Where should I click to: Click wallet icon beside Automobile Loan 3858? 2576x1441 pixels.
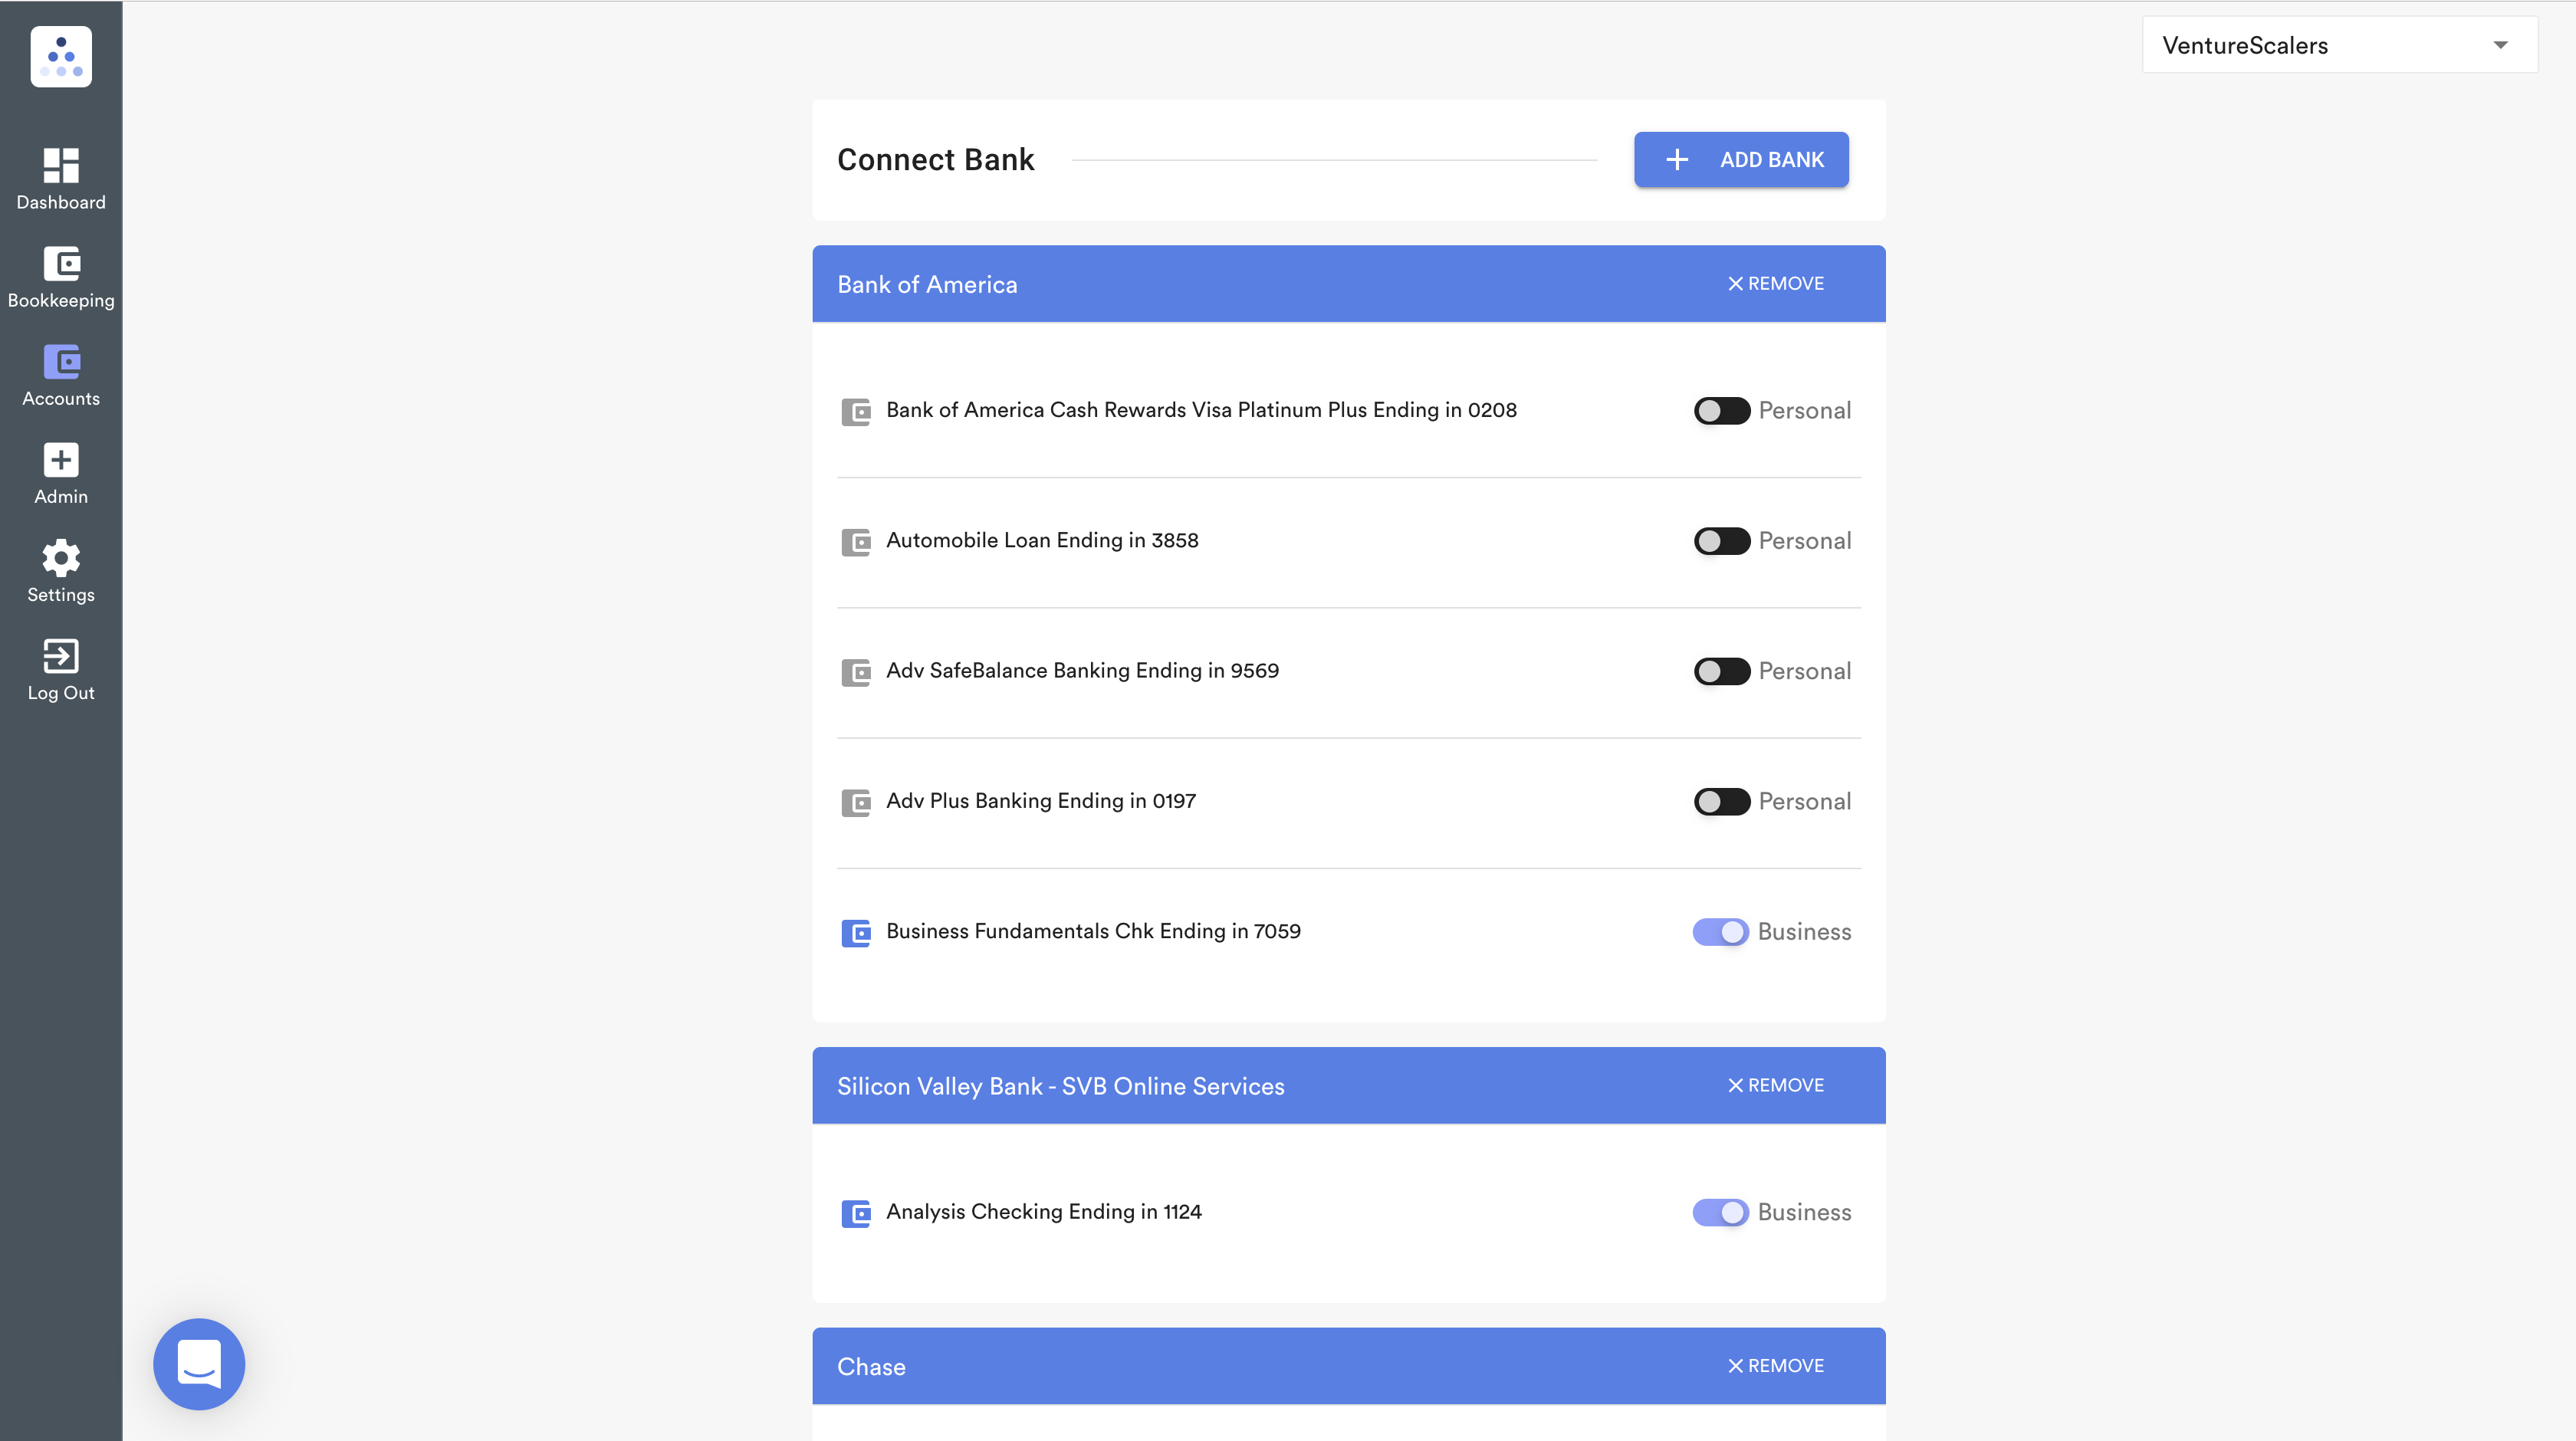[x=856, y=542]
